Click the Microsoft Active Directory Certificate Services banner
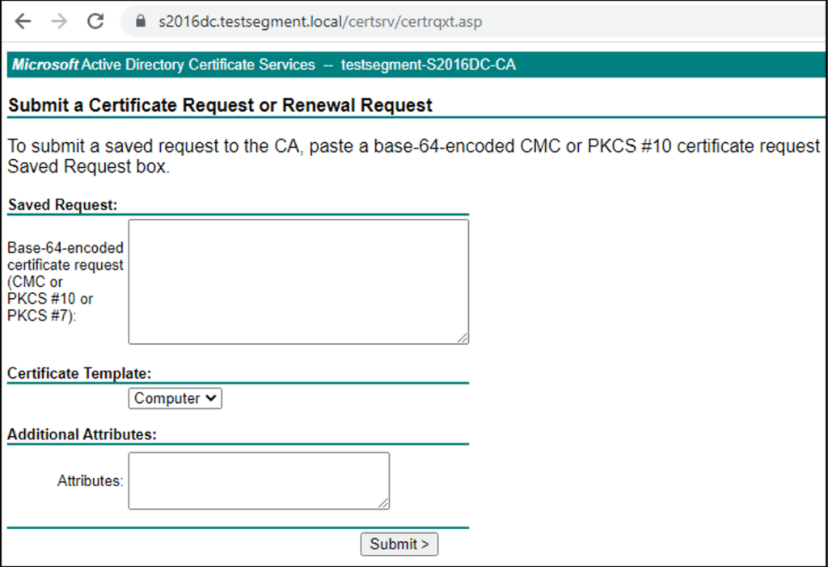Screen dimensions: 828x567 click(x=162, y=65)
